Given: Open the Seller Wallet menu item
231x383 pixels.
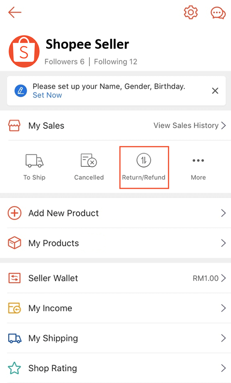Looking at the screenshot, I should 53,278.
